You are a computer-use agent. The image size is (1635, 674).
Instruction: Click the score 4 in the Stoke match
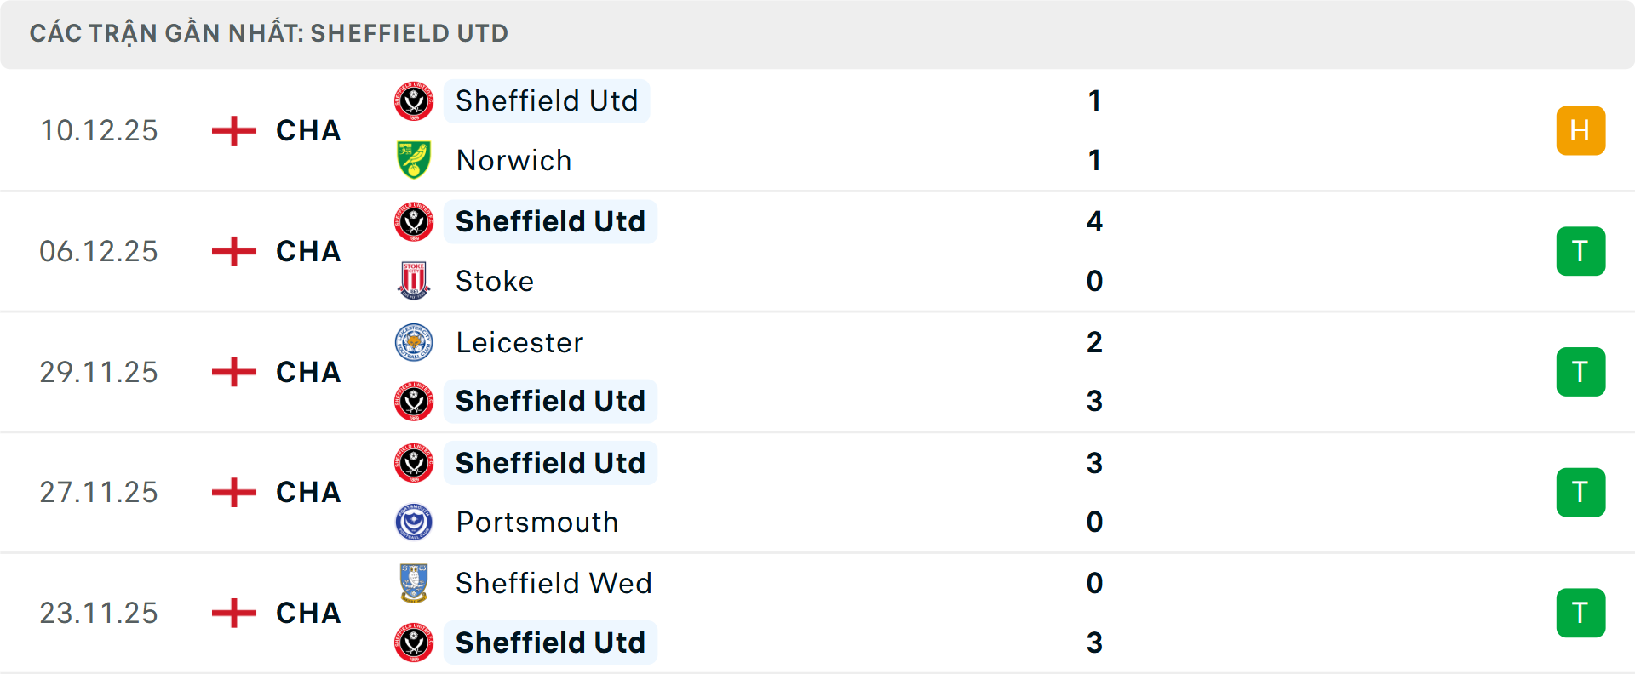(x=1096, y=221)
